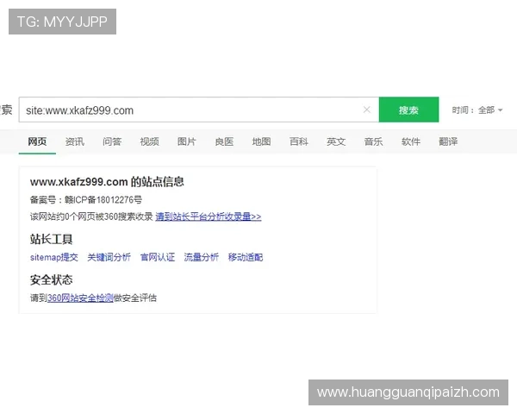Open the 时间: 全部 time filter dropdown
Image resolution: width=517 pixels, height=414 pixels.
(477, 110)
